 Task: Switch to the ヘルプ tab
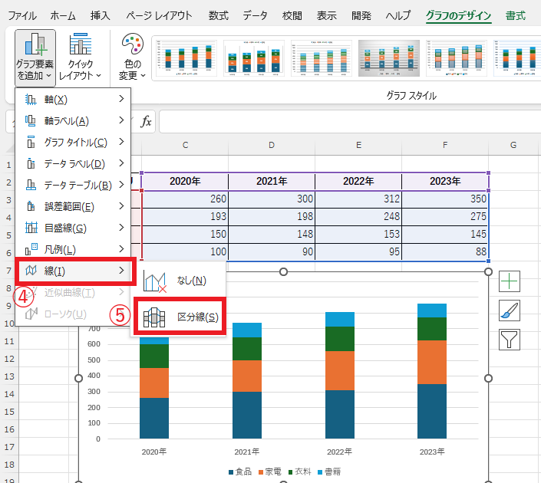click(x=398, y=15)
